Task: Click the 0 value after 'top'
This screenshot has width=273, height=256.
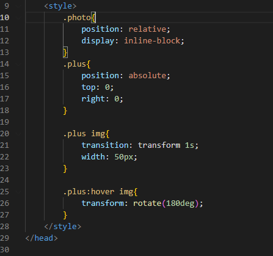Action: coord(107,87)
